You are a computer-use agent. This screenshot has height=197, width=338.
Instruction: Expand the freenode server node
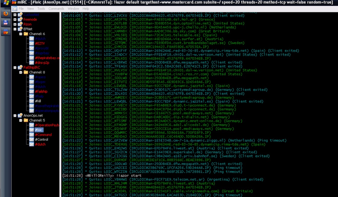pos(15,19)
